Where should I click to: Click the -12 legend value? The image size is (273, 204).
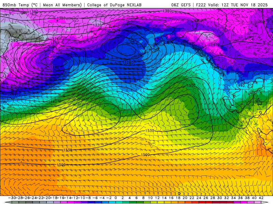[74, 198]
